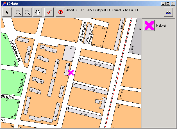Screen dimensions: 177x129
Task: Click the Helyszin legend label
Action: 162,26
